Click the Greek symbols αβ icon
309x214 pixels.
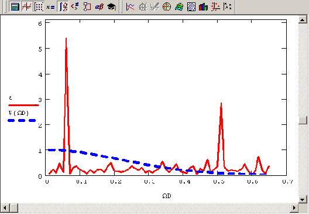[99, 7]
